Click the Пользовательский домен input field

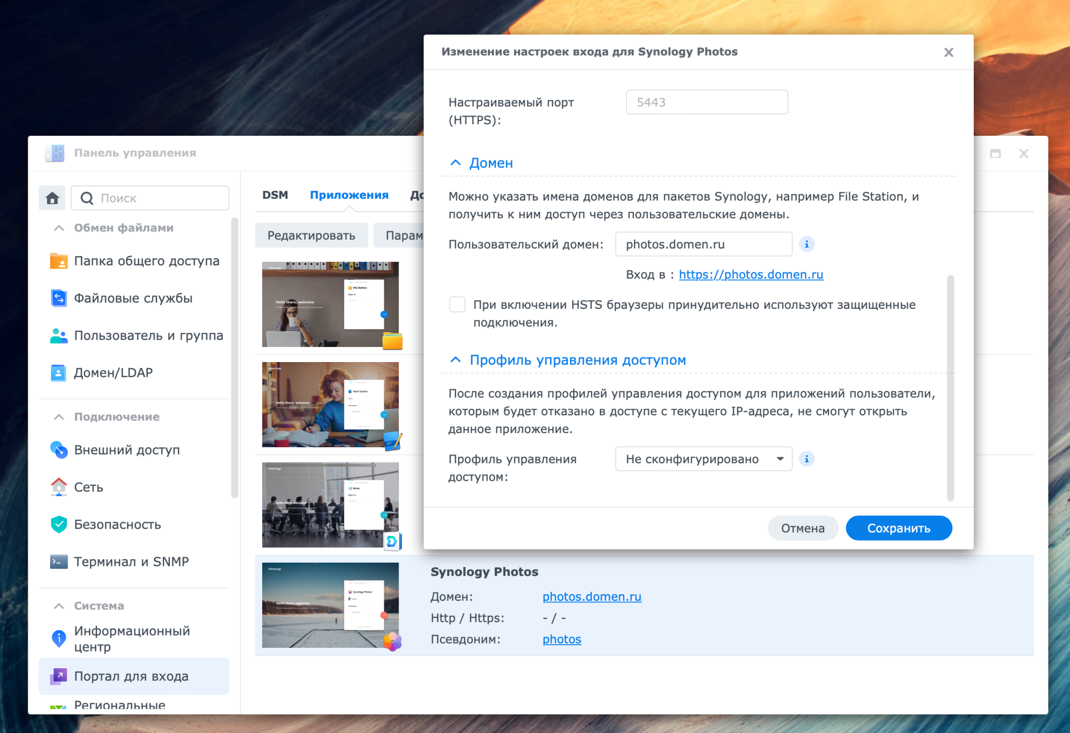pyautogui.click(x=704, y=245)
